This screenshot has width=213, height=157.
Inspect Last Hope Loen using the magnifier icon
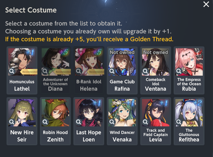click(79, 122)
